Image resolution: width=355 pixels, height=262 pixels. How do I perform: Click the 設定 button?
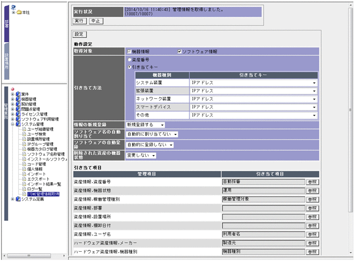(x=79, y=34)
